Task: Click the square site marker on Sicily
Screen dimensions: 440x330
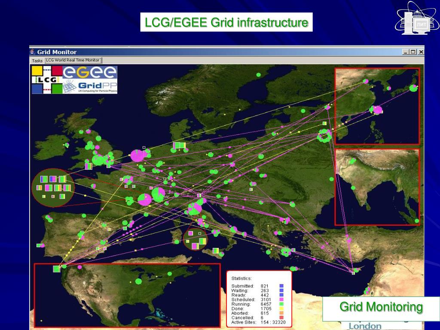Action: [x=216, y=251]
